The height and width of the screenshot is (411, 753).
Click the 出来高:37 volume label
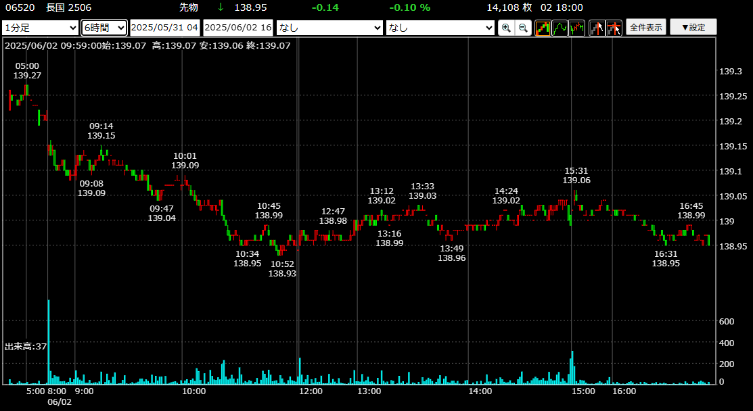[x=26, y=346]
